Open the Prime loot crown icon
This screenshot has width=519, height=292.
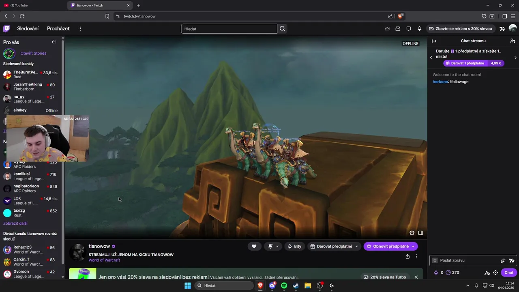click(x=387, y=29)
